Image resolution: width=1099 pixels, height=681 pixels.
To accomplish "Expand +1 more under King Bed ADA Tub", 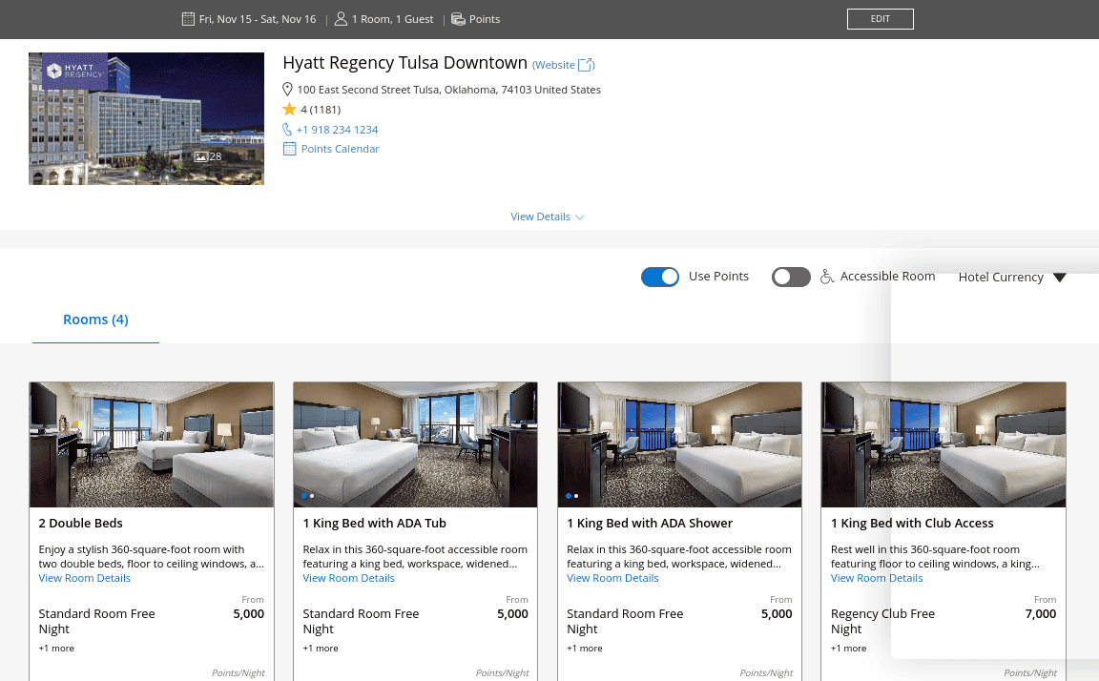I will click(x=321, y=648).
